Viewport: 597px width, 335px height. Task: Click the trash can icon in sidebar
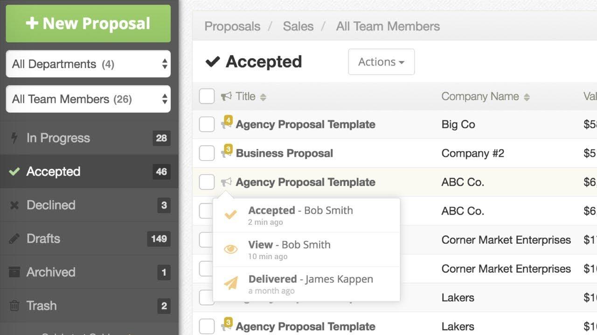point(14,306)
